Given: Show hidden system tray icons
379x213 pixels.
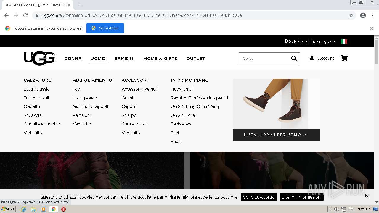Looking at the screenshot, I should click(x=330, y=209).
